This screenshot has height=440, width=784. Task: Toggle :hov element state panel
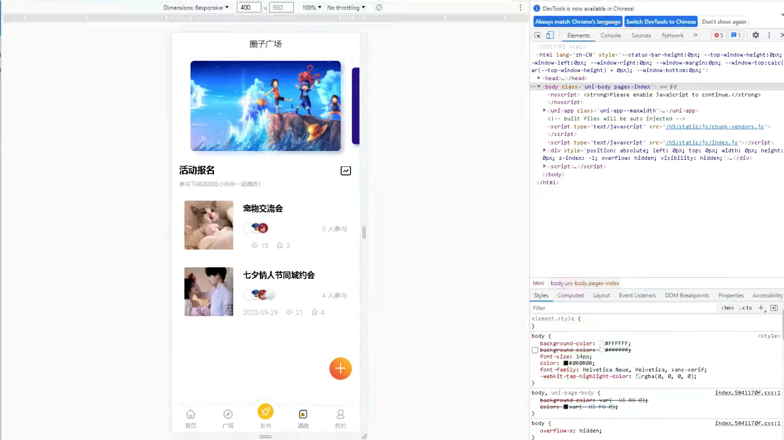pos(727,308)
